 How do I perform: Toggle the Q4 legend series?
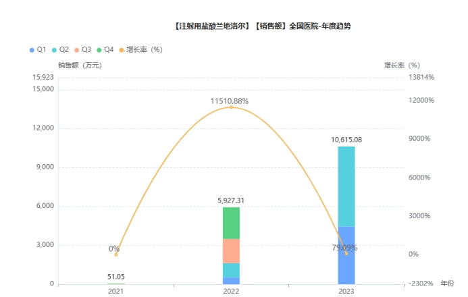click(105, 50)
